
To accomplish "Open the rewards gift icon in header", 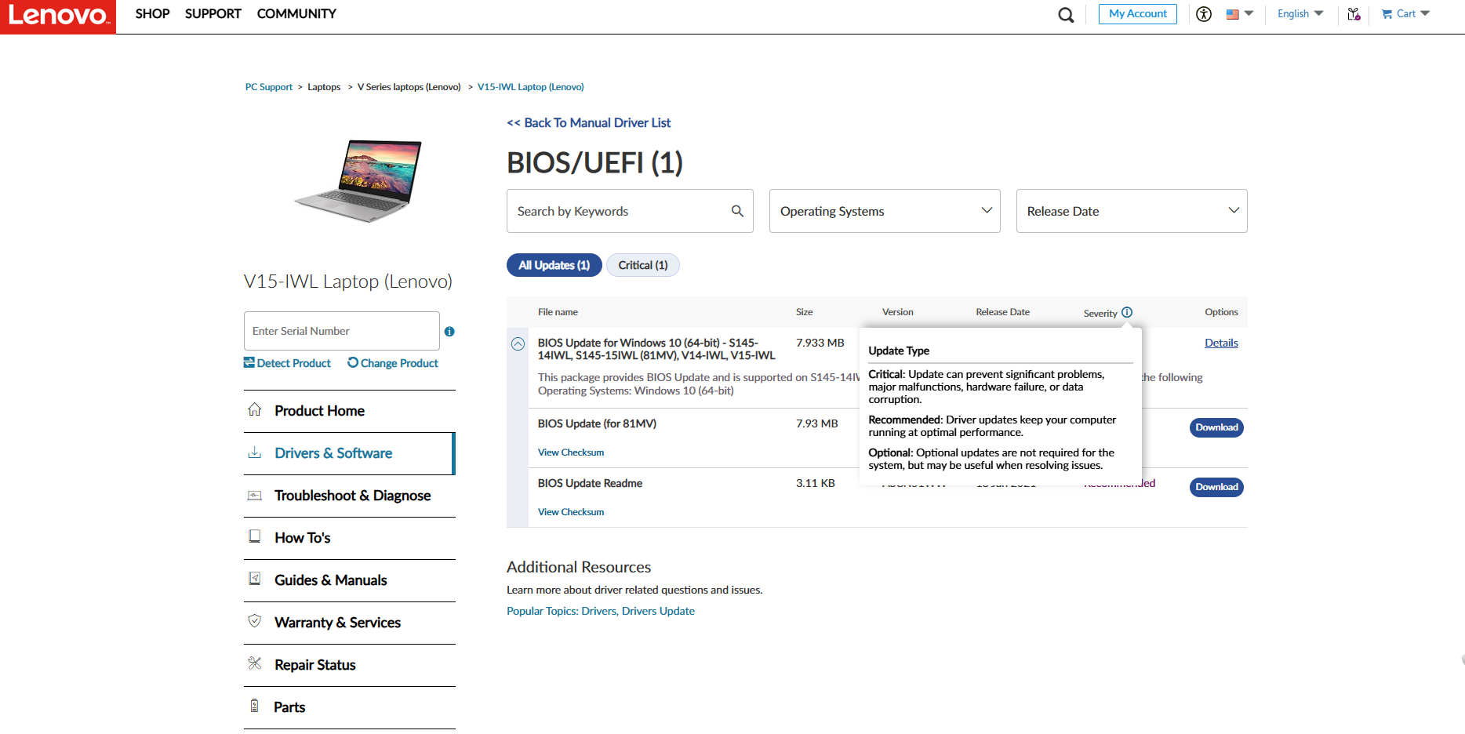I will coord(1354,14).
